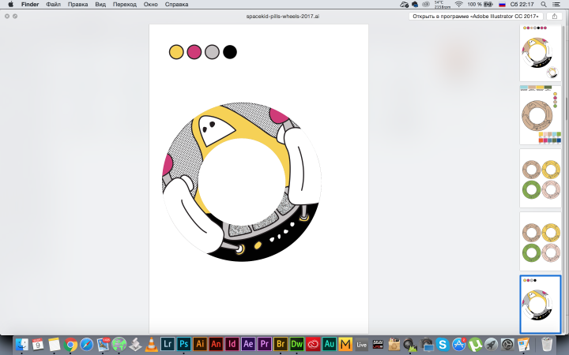Viewport: 569px width, 355px height.
Task: Open Launchpad rocket in the Dock
Action: (491, 344)
